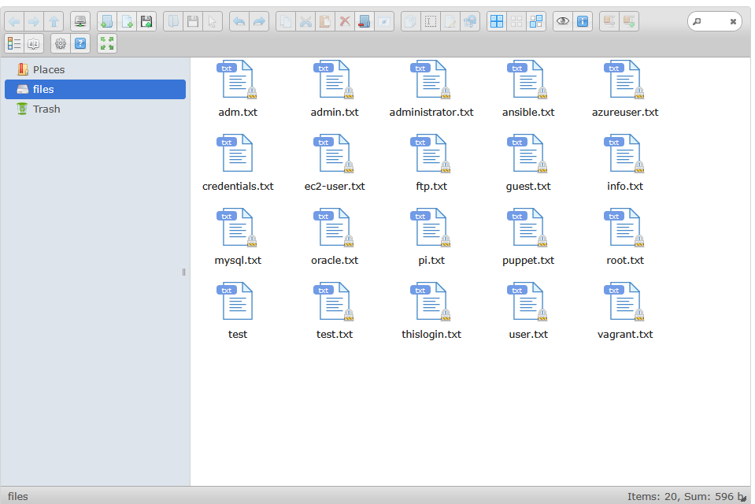Open the Mount network volume icon
This screenshot has width=755, height=504.
tap(80, 21)
